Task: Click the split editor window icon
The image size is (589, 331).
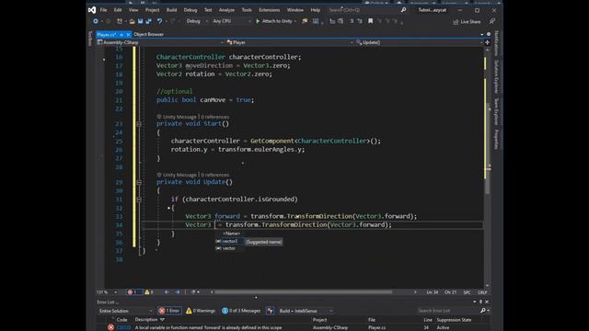Action: (487, 42)
